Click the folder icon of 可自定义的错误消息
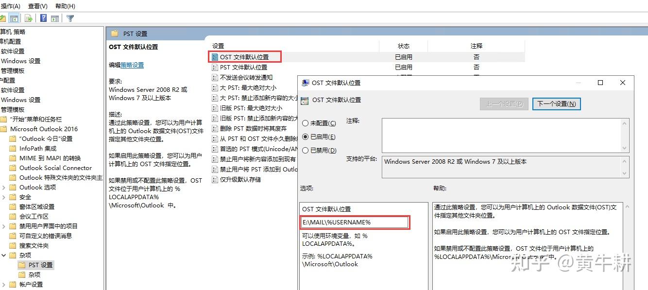The height and width of the screenshot is (290, 648). [13, 236]
